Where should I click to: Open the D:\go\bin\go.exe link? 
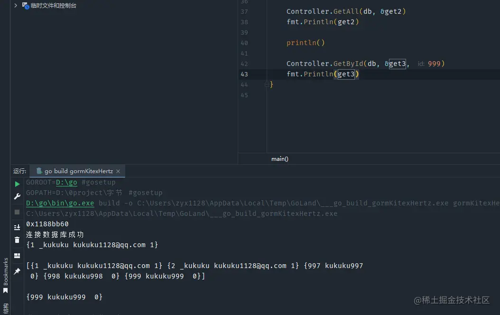(60, 203)
